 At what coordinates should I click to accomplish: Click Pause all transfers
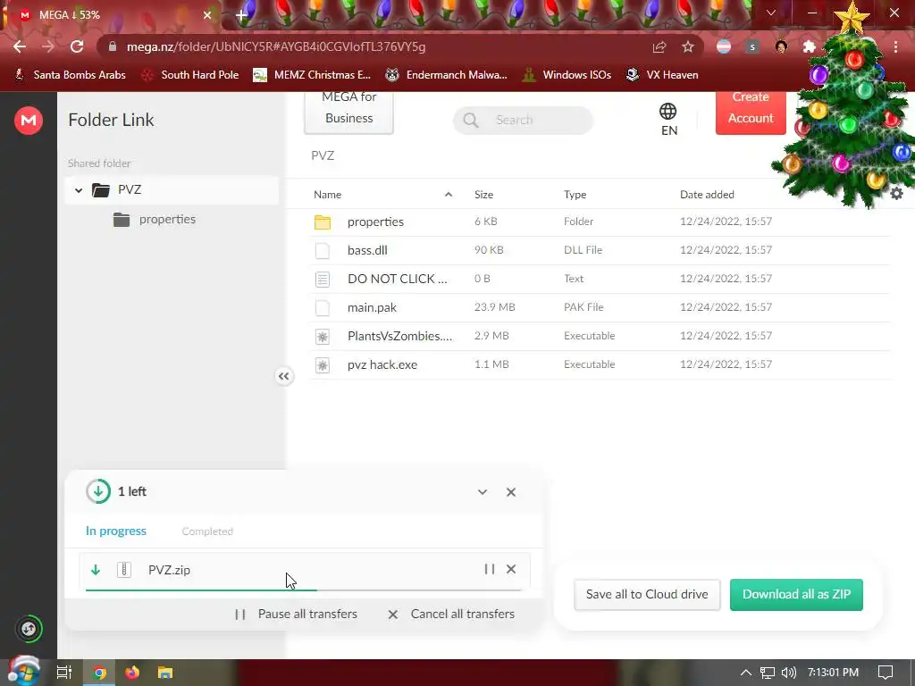tap(296, 614)
